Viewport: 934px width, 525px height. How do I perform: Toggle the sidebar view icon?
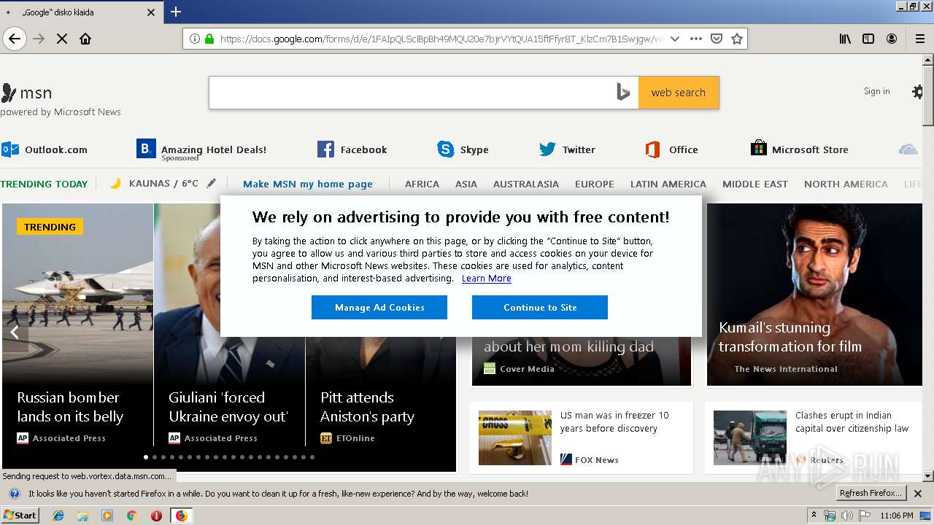tap(868, 39)
